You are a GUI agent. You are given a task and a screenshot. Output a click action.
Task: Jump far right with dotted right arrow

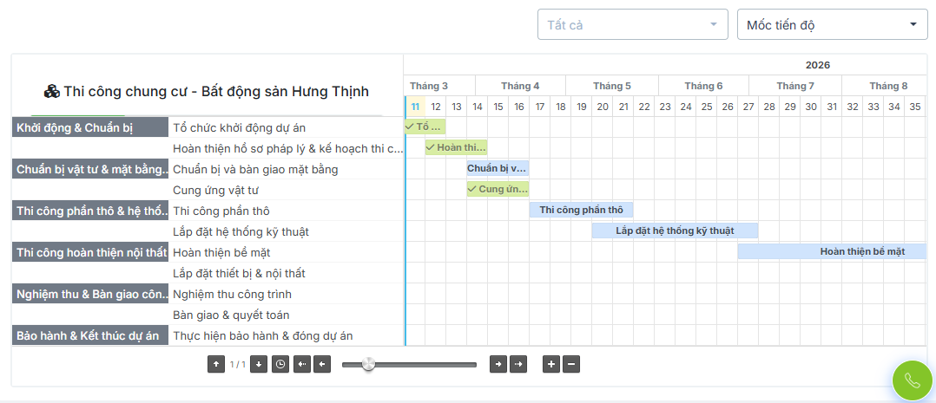coord(519,364)
